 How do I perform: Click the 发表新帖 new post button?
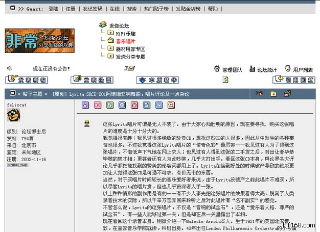[26, 80]
